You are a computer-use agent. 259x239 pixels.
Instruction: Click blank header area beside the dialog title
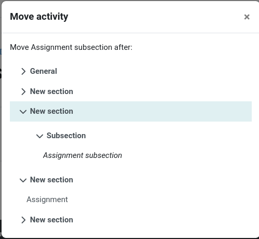[x=156, y=17]
